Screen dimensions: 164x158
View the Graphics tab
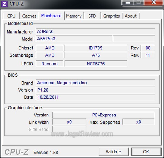(112, 16)
